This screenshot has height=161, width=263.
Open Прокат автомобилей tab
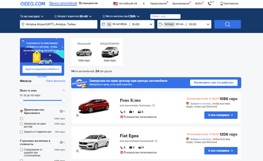coord(63,3)
